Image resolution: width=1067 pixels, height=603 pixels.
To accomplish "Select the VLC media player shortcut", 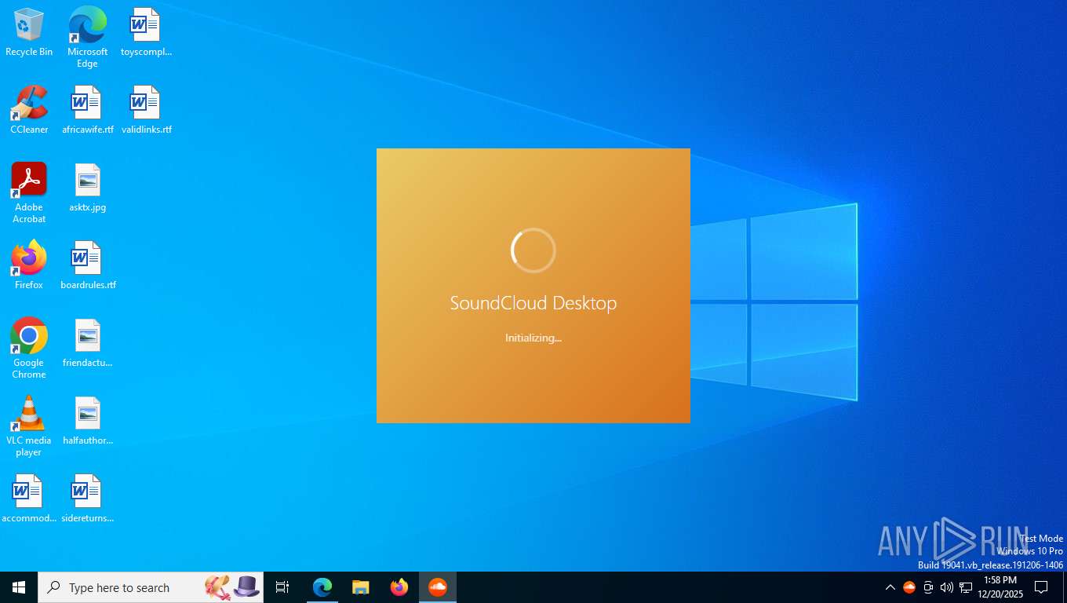I will 29,426.
